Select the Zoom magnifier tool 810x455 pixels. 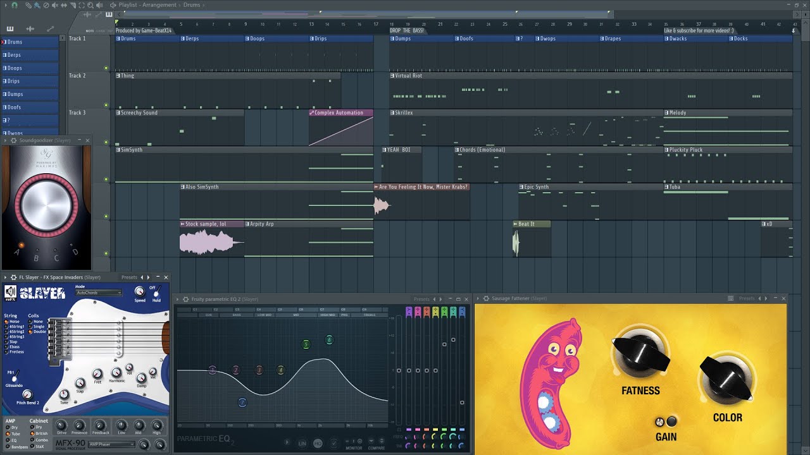[x=90, y=5]
